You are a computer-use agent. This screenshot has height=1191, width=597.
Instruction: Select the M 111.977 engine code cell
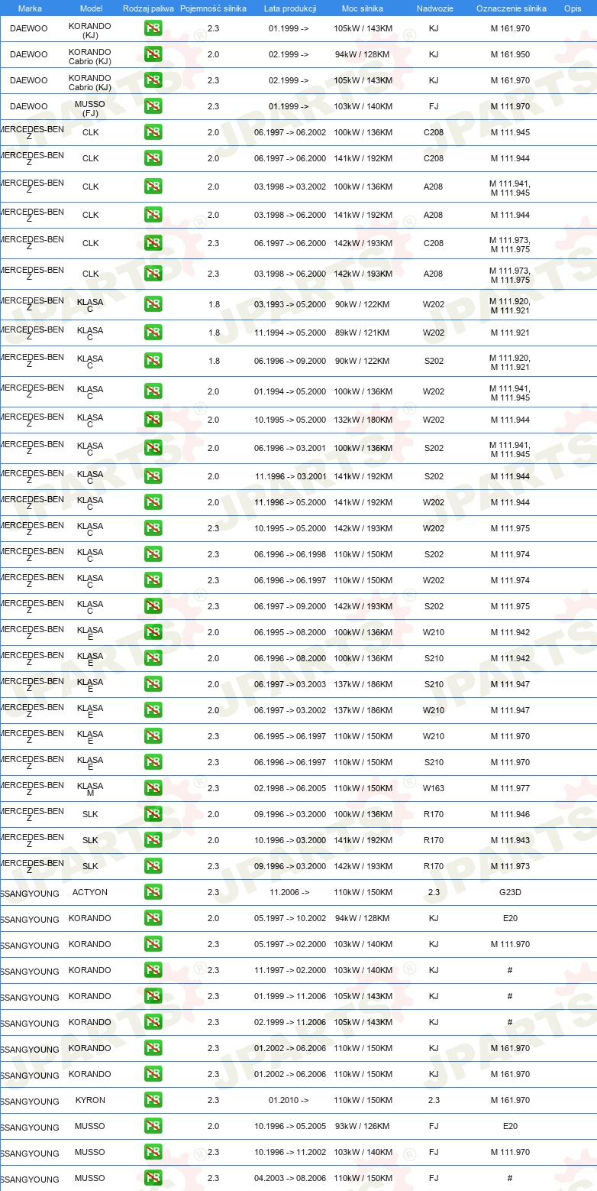pos(510,788)
